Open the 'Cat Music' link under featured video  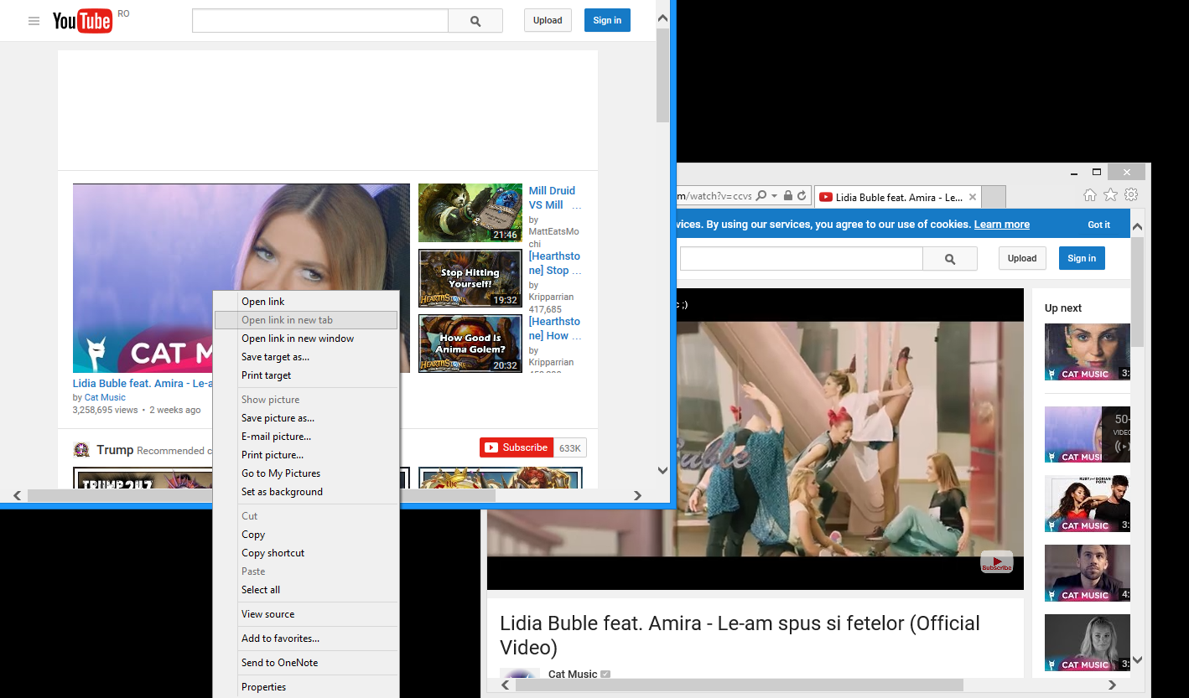105,398
